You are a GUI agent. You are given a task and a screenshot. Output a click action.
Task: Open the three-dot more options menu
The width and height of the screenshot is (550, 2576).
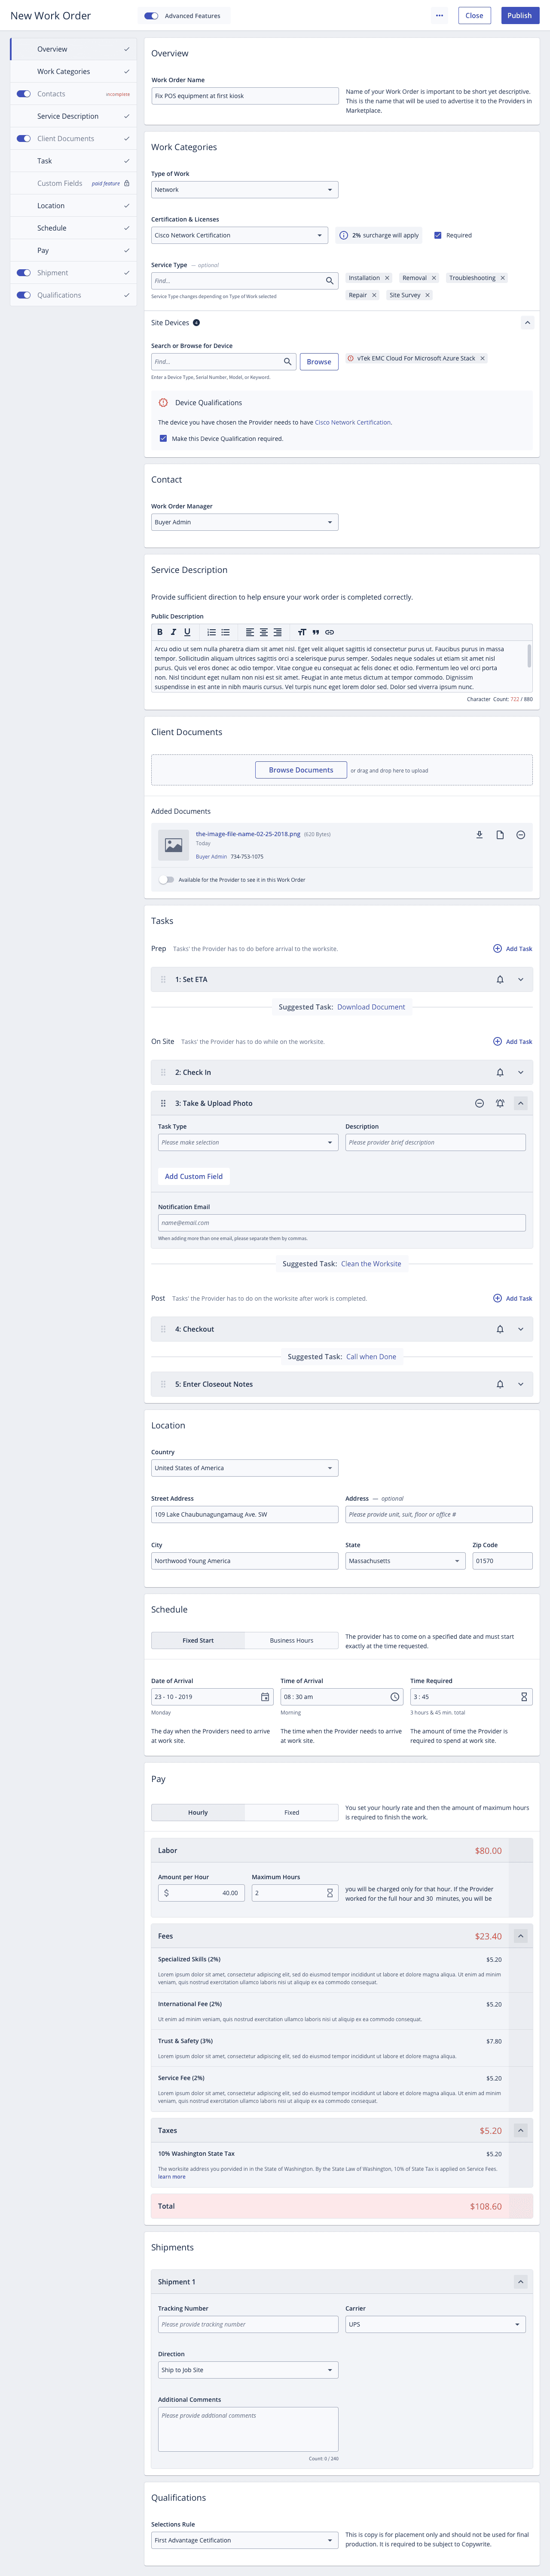coord(439,15)
